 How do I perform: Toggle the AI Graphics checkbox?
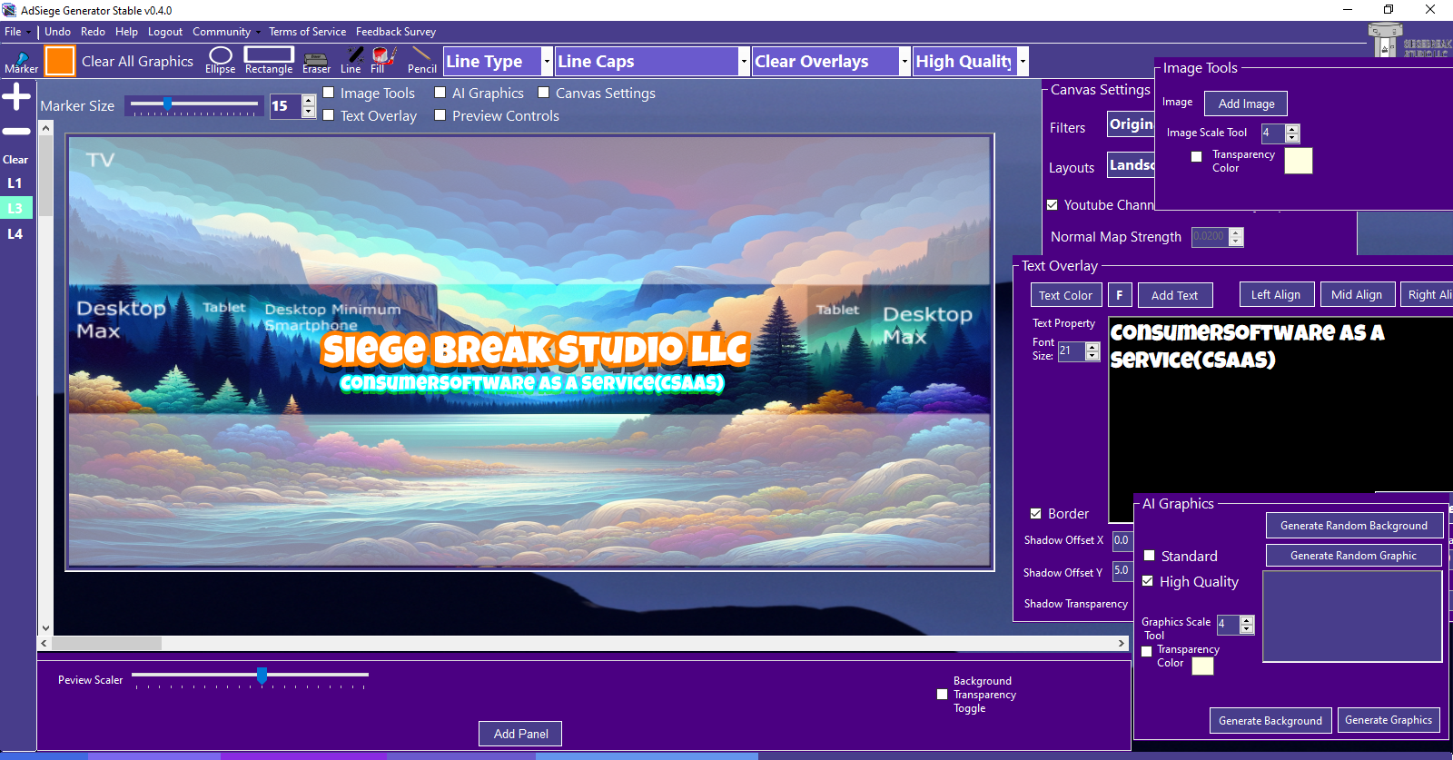440,93
